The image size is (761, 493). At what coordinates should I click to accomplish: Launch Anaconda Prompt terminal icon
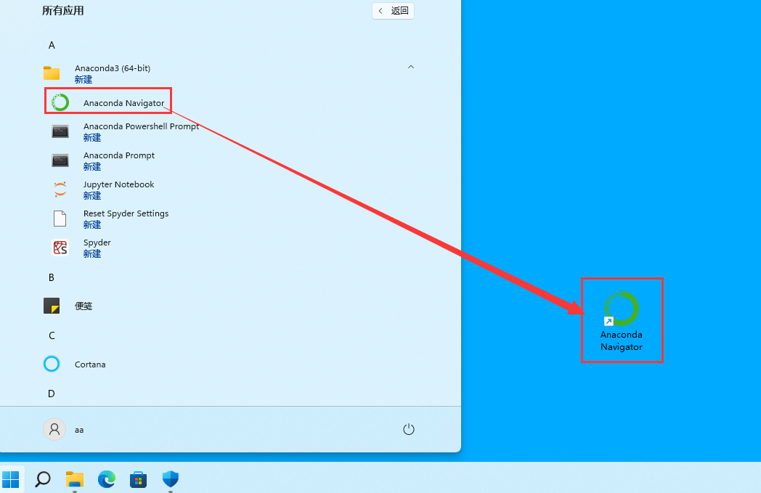click(60, 160)
